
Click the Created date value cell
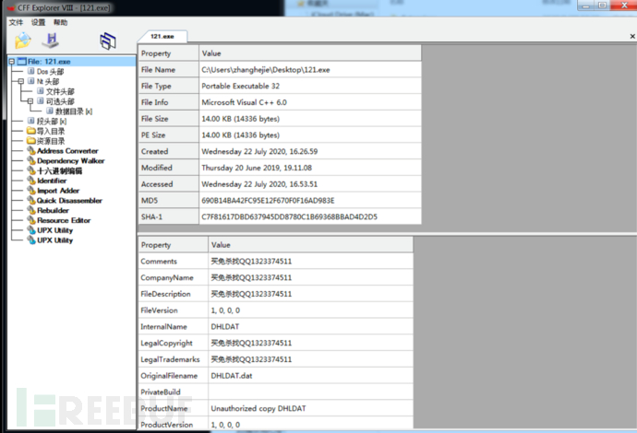point(310,151)
